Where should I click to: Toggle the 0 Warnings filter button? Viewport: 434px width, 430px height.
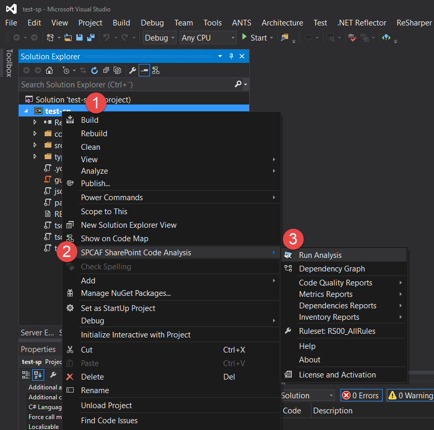(x=410, y=395)
